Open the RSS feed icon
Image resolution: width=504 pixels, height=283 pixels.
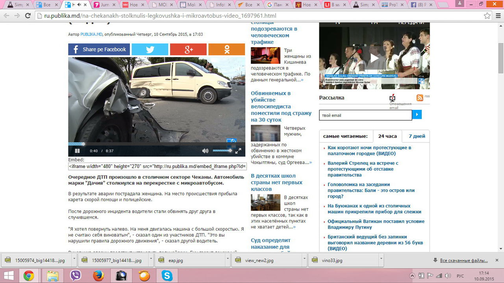pos(420,98)
